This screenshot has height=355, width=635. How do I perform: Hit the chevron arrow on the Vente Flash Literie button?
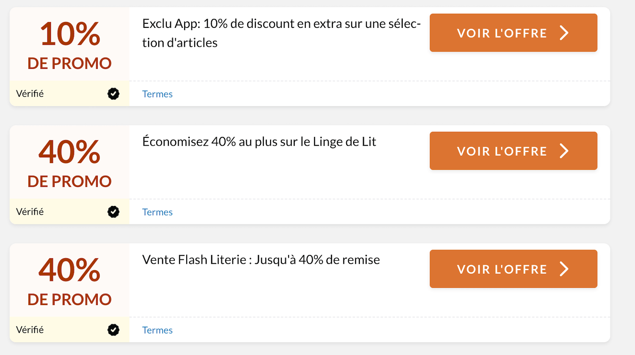(564, 269)
